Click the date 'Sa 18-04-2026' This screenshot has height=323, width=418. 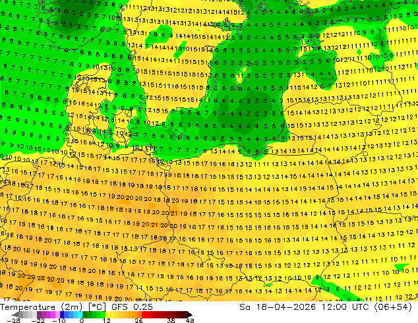tap(278, 307)
